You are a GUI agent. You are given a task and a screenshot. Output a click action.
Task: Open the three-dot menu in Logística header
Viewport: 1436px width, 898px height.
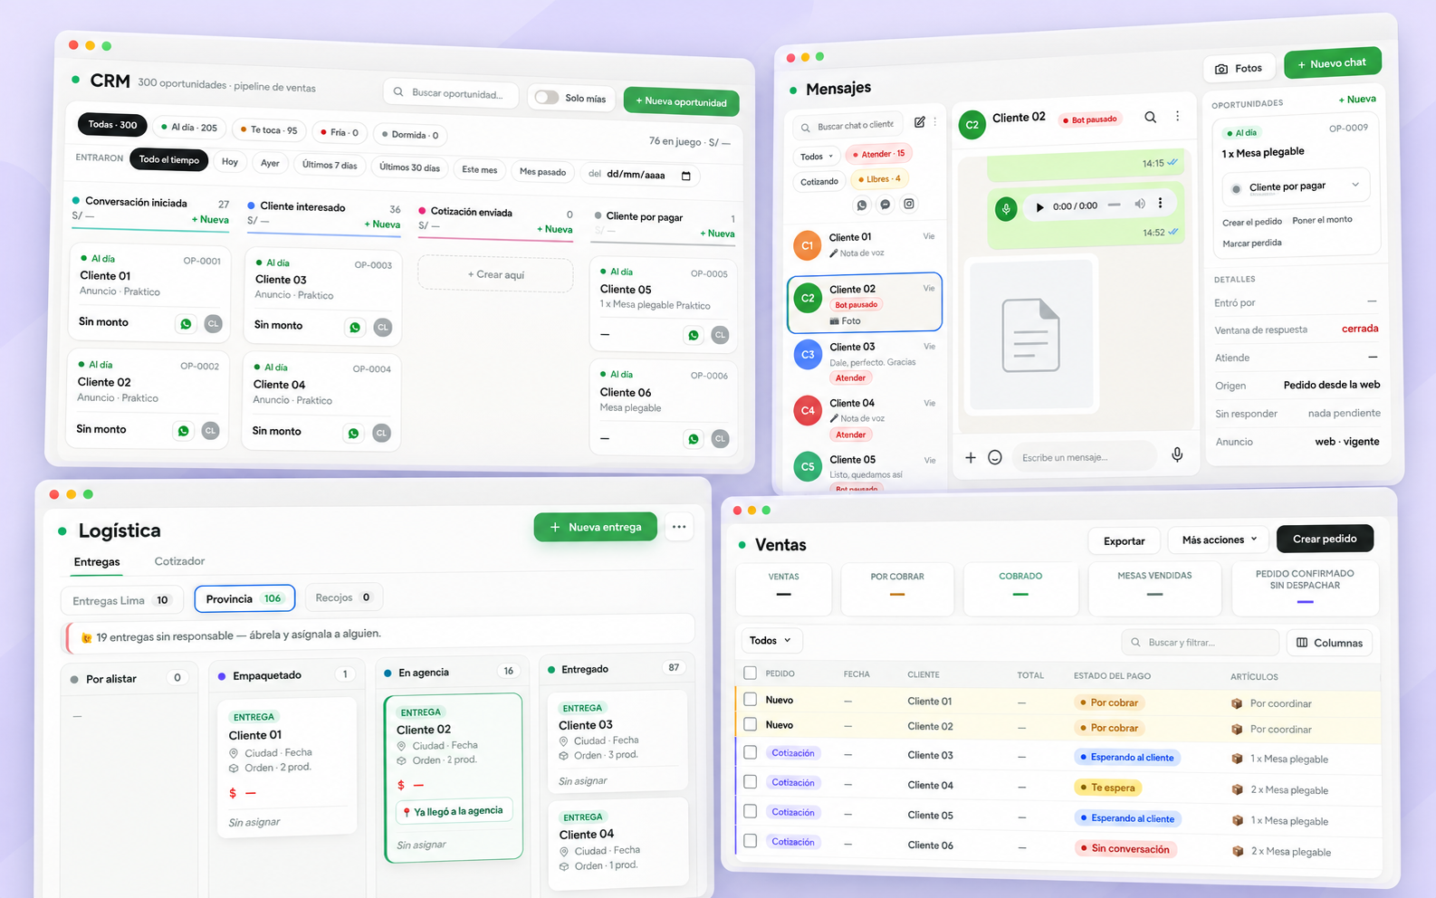[x=679, y=526]
